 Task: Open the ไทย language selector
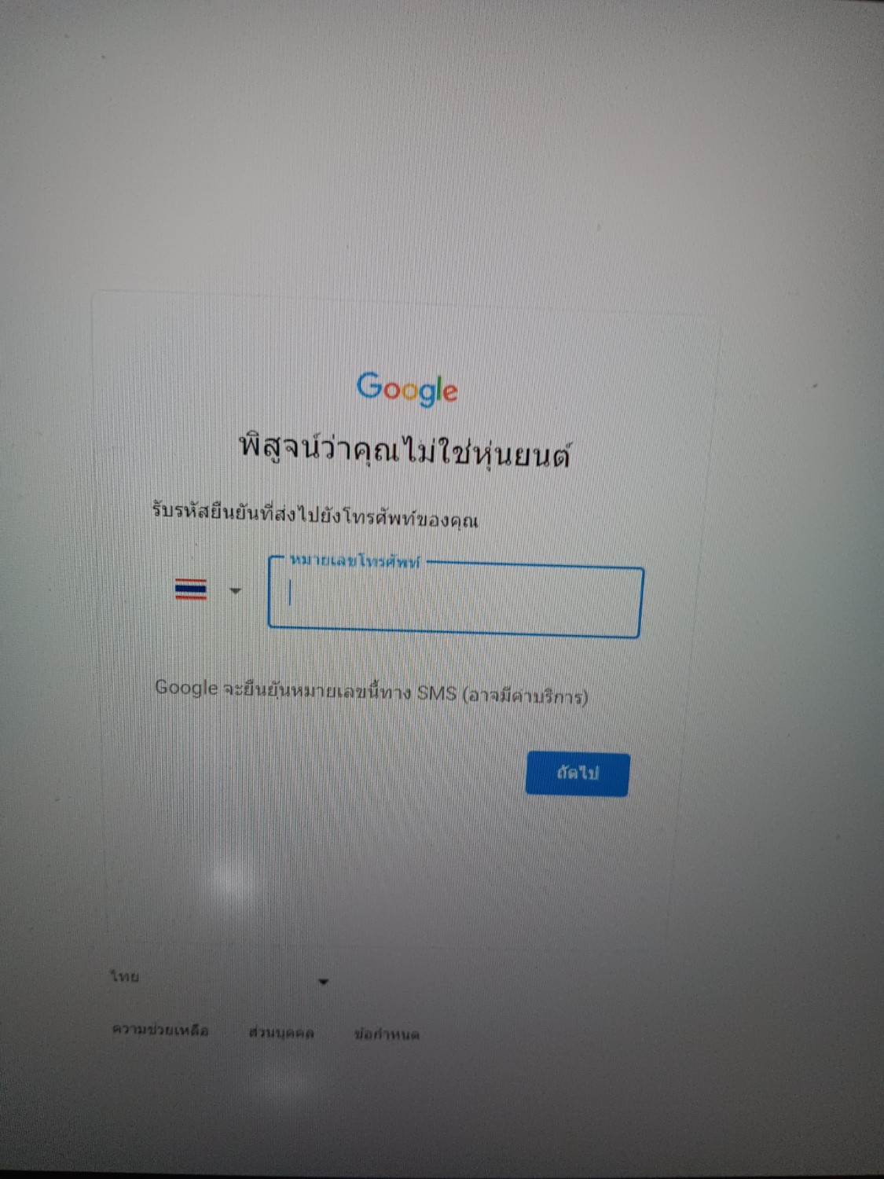[x=220, y=979]
